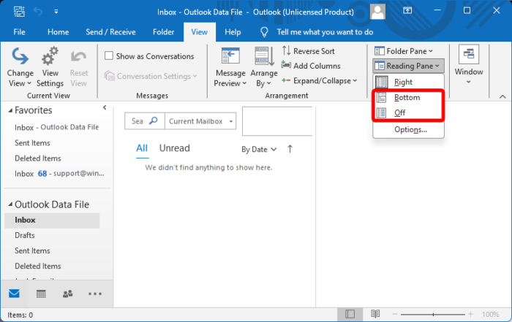Click the Undo arrow in title bar
512x322 pixels.
(x=37, y=11)
